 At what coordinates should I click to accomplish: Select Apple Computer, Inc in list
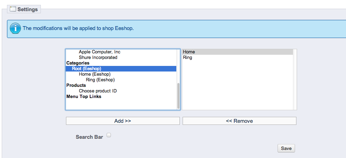(100, 52)
